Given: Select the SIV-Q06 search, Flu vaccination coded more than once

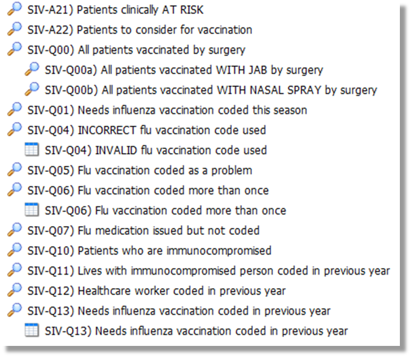Looking at the screenshot, I should 148,190.
